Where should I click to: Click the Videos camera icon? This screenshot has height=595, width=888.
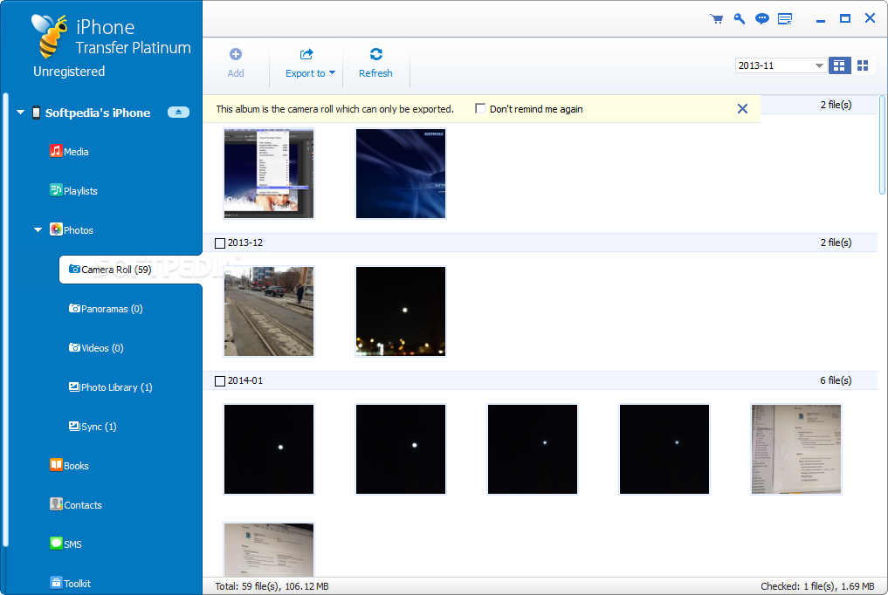click(x=74, y=347)
